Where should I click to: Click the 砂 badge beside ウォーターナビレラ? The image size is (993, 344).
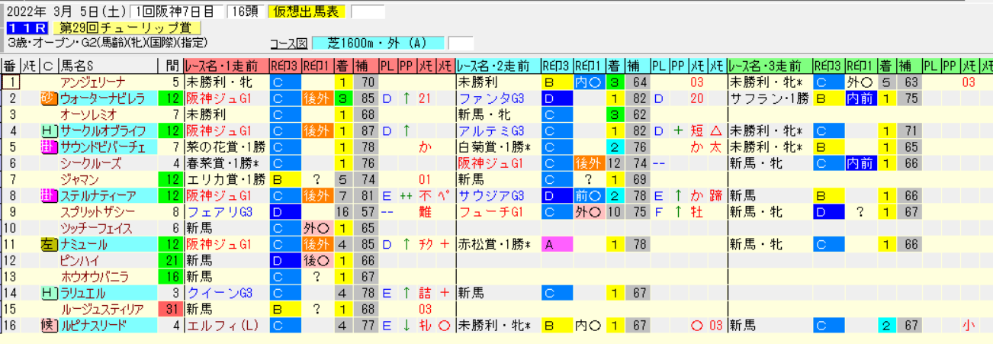[47, 98]
